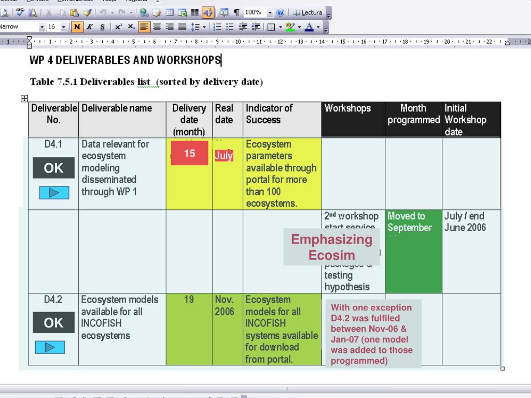The image size is (531, 398).
Task: Click the OK box under D4.2
Action: coord(53,322)
